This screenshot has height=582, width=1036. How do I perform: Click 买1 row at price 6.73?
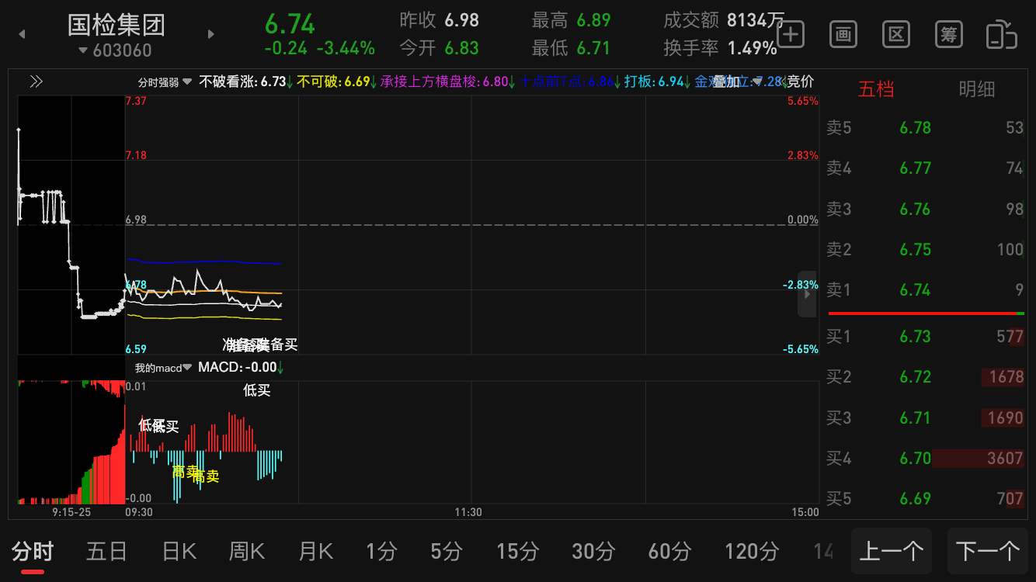pyautogui.click(x=926, y=337)
